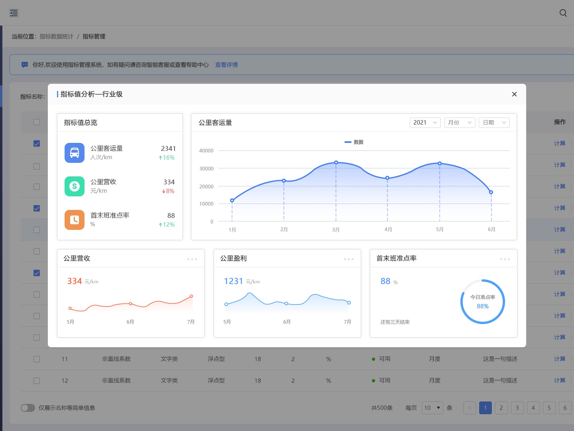
Task: Open the search magnifier icon
Action: point(563,13)
